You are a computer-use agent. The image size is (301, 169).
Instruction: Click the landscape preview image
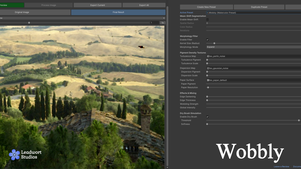[82, 97]
